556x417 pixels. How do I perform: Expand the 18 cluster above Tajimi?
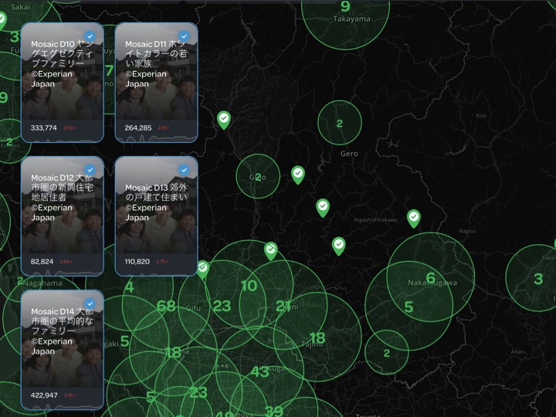(x=317, y=337)
